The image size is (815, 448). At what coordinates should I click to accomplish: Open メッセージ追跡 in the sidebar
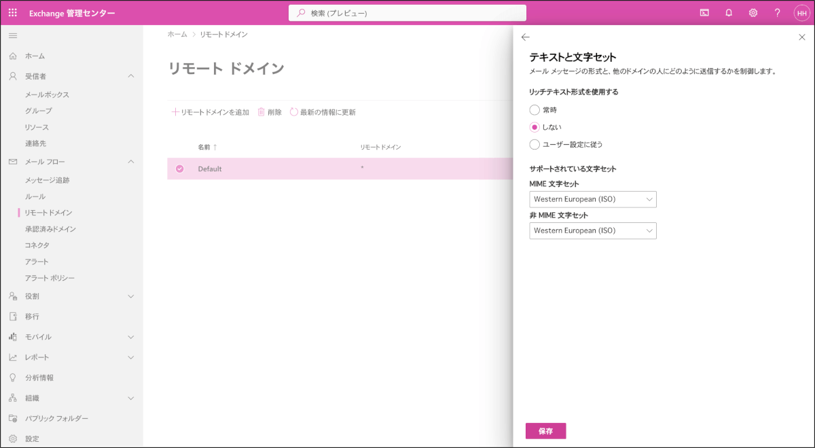(47, 180)
